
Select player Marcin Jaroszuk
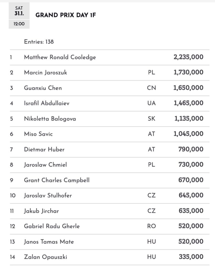(45, 73)
